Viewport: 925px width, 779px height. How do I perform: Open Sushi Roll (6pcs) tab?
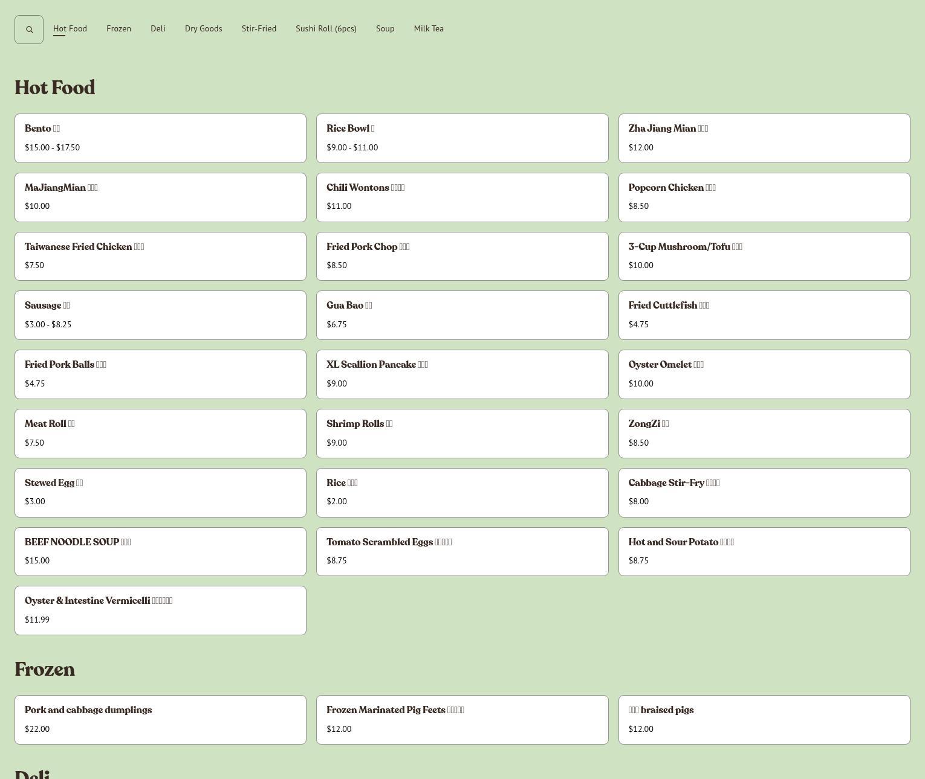coord(326,29)
